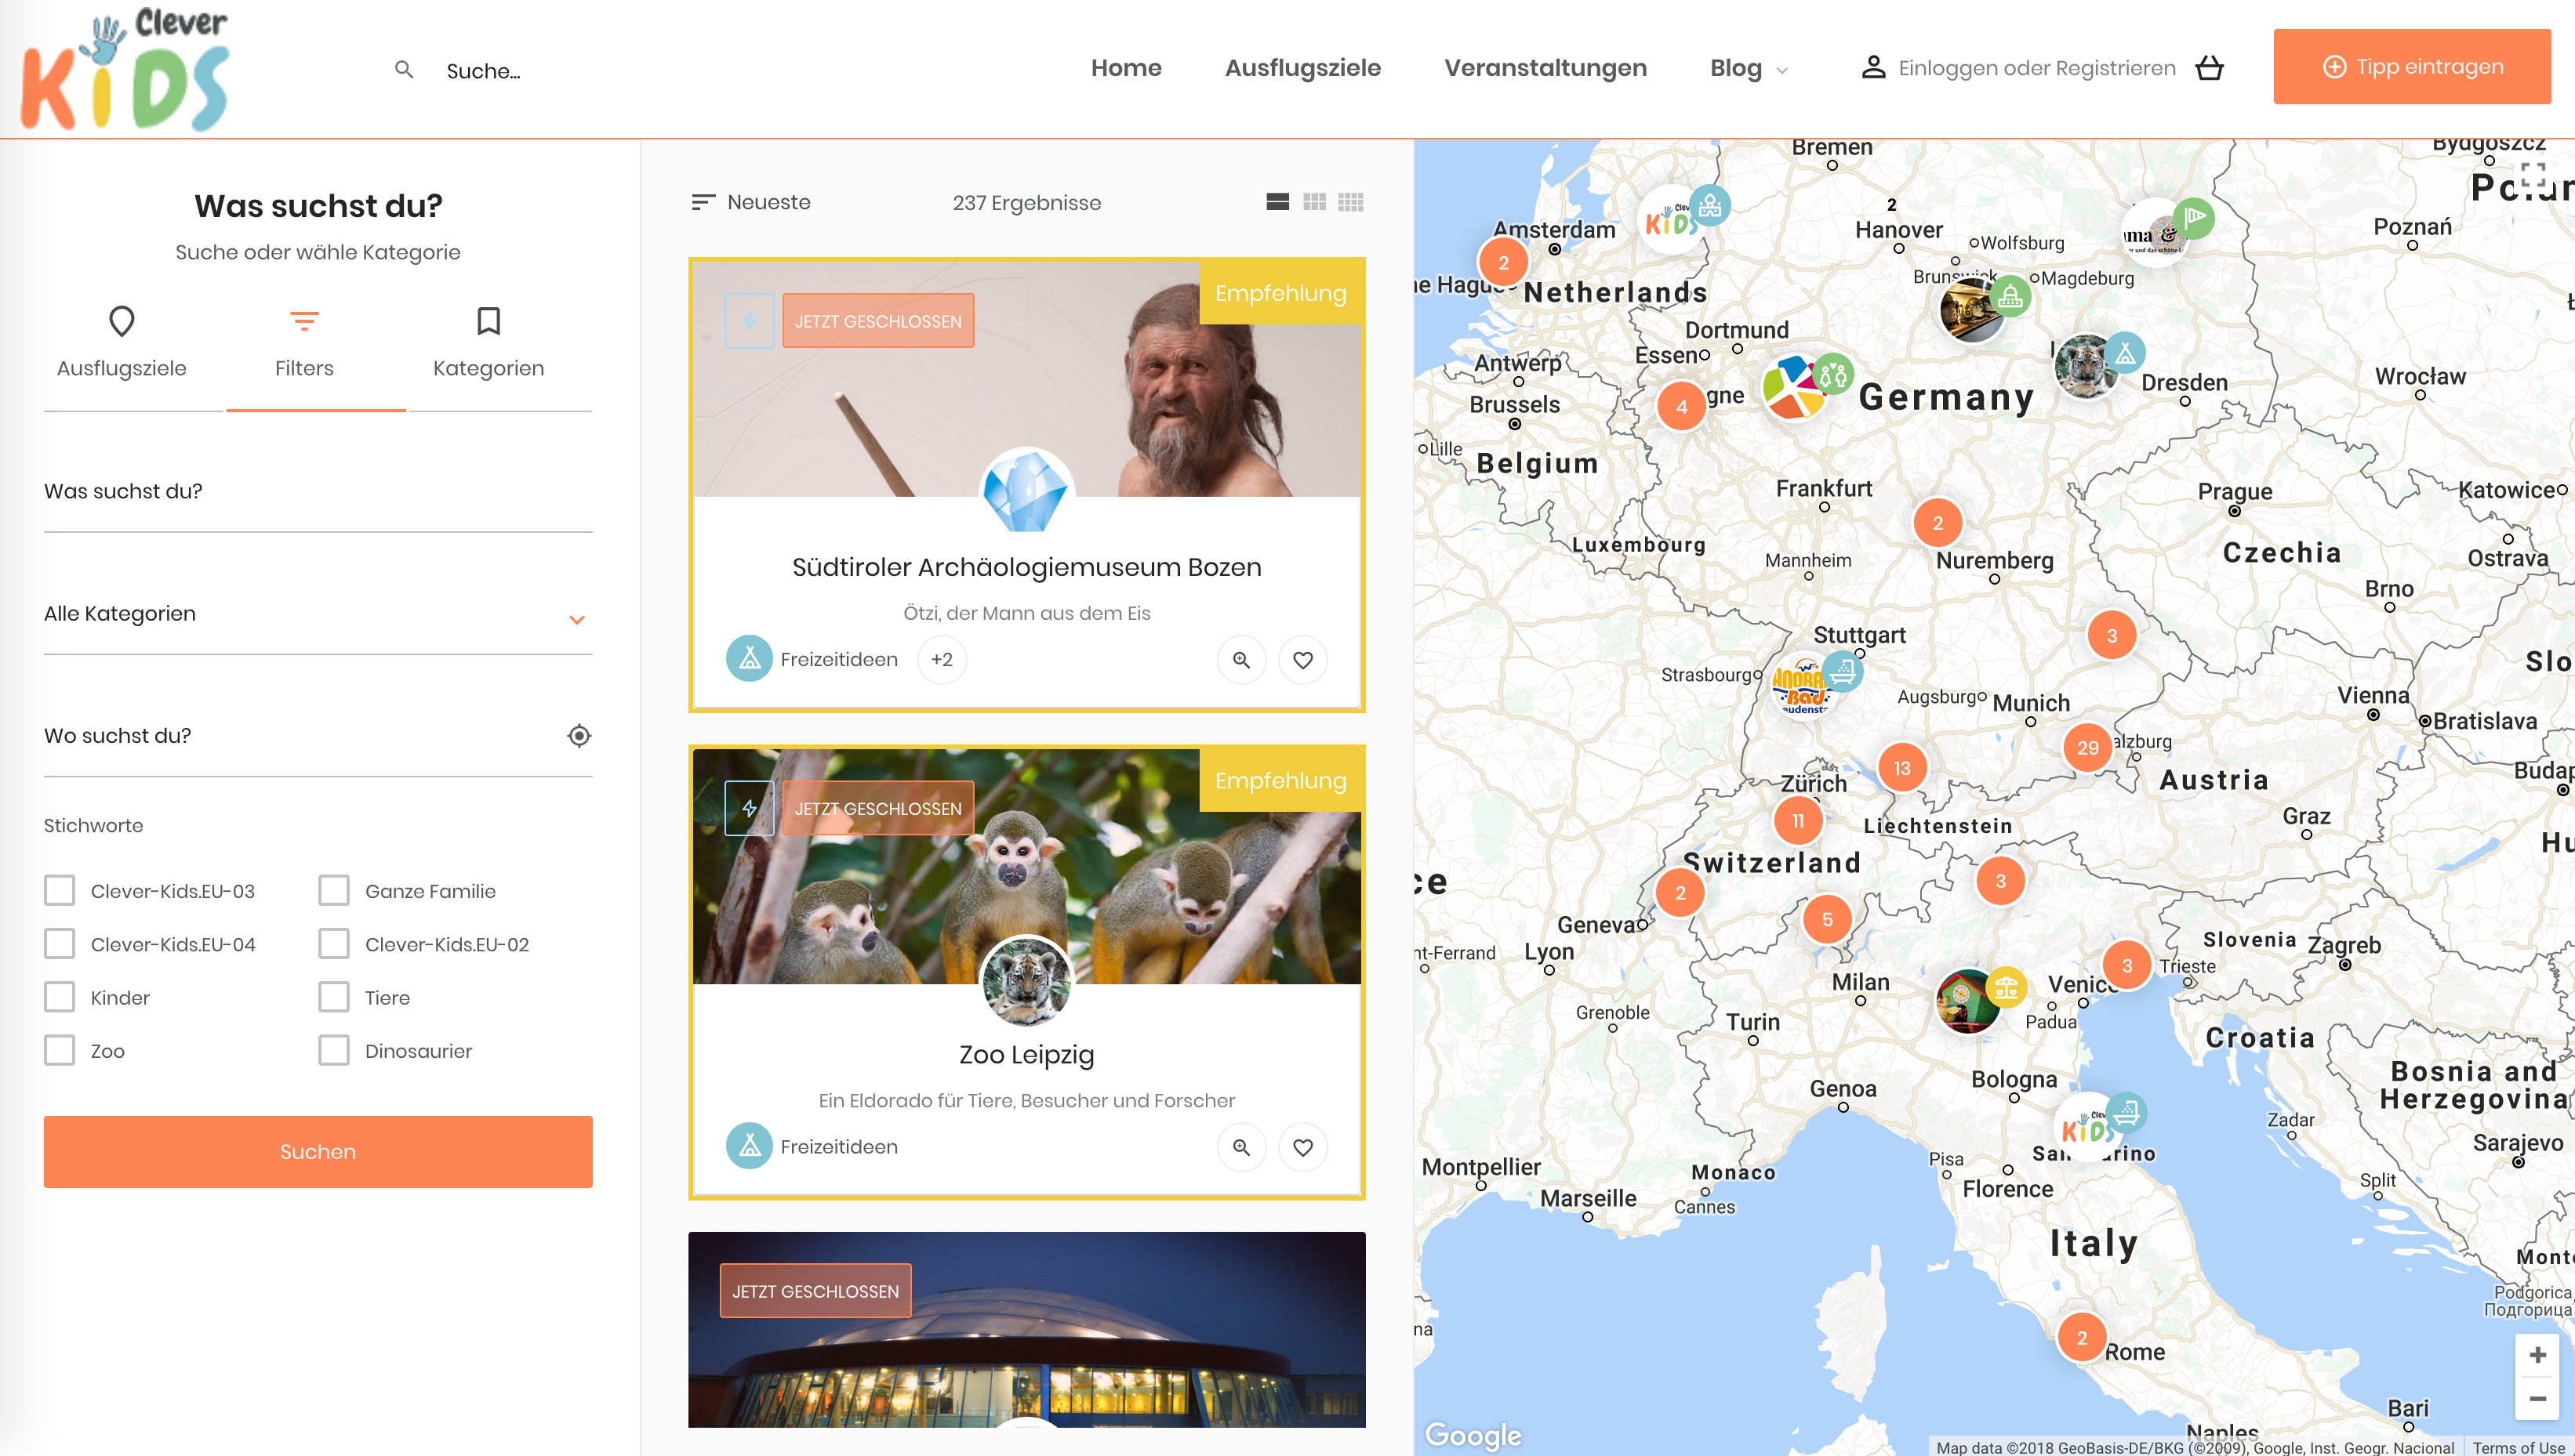Enable the Ganze Familie checkbox
Viewport: 2575px width, 1456px height.
334,890
